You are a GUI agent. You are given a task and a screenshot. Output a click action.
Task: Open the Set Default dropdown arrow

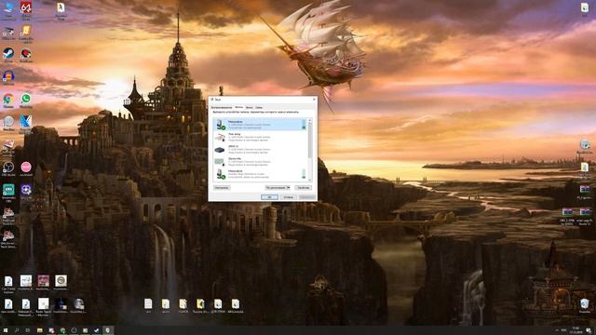288,188
